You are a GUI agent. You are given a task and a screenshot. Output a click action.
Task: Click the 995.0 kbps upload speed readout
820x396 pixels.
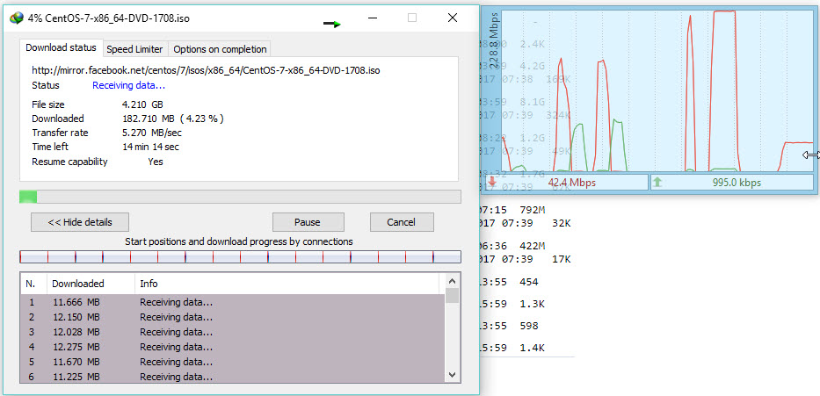[x=737, y=183]
